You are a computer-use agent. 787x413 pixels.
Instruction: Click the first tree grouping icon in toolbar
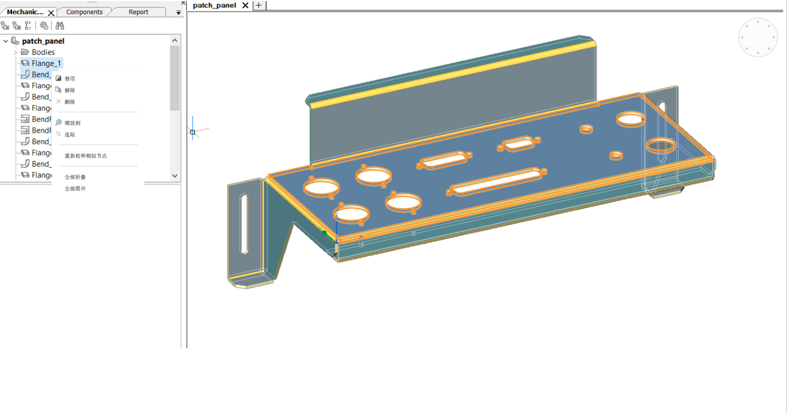5,26
